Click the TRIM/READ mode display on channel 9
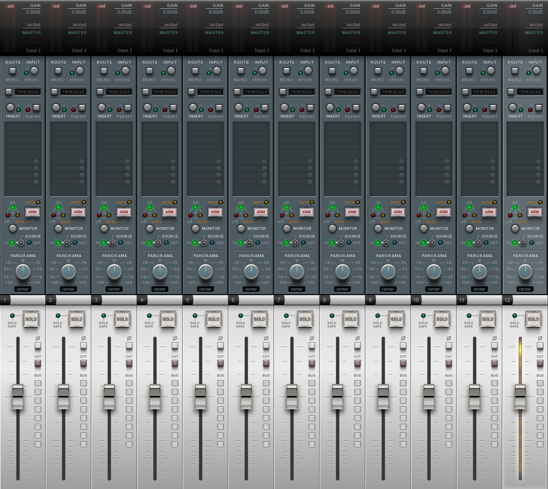This screenshot has width=548, height=489. coord(393,92)
